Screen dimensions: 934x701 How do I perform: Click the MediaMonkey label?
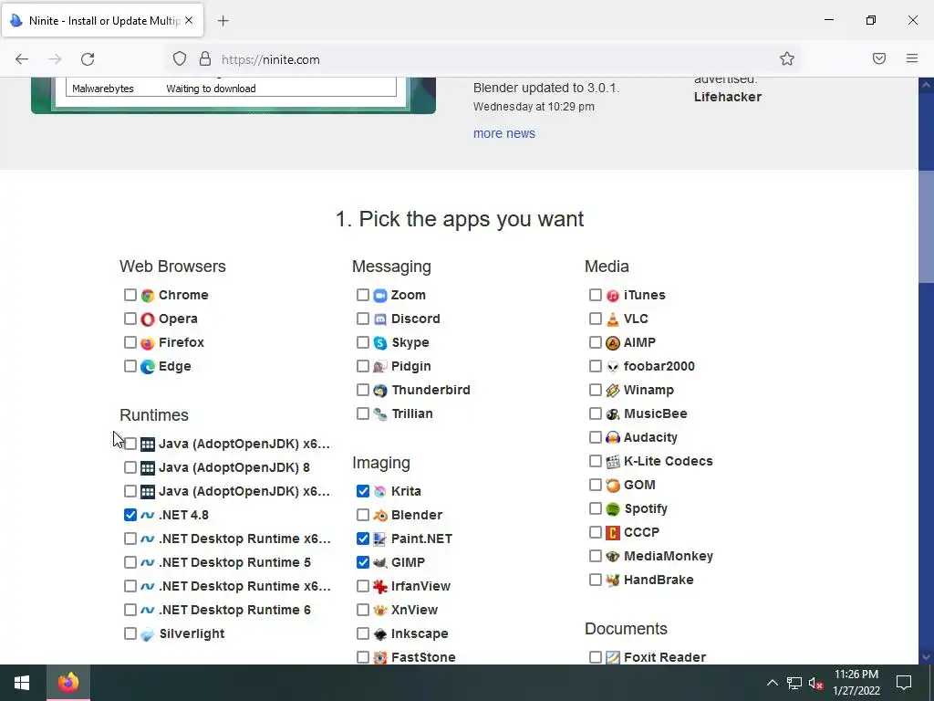tap(669, 556)
